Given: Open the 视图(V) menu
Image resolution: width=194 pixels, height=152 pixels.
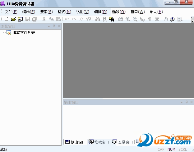Looking at the screenshot, I should tap(82, 12).
